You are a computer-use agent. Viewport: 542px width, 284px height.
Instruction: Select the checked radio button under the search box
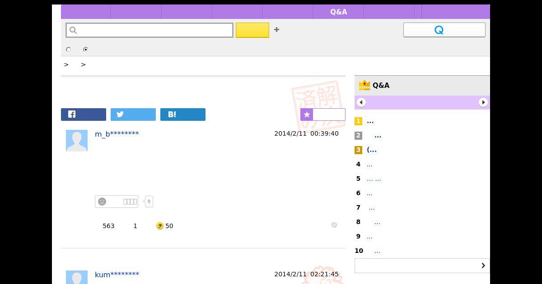85,50
